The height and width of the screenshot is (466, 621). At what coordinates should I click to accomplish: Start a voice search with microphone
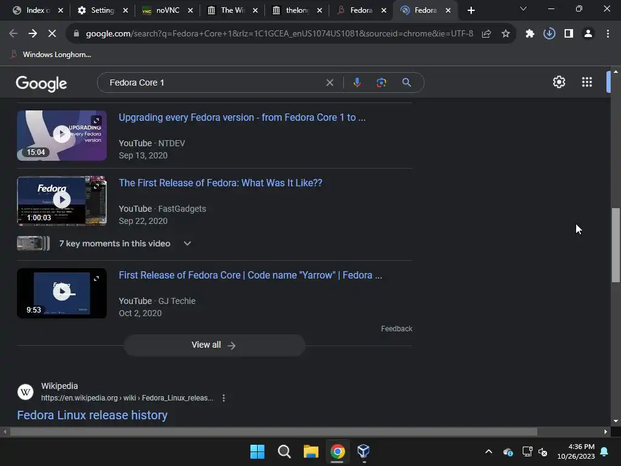point(357,83)
